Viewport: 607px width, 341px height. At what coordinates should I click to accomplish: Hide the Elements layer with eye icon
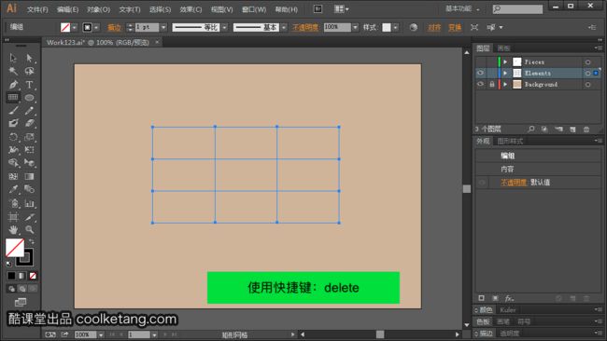(480, 73)
